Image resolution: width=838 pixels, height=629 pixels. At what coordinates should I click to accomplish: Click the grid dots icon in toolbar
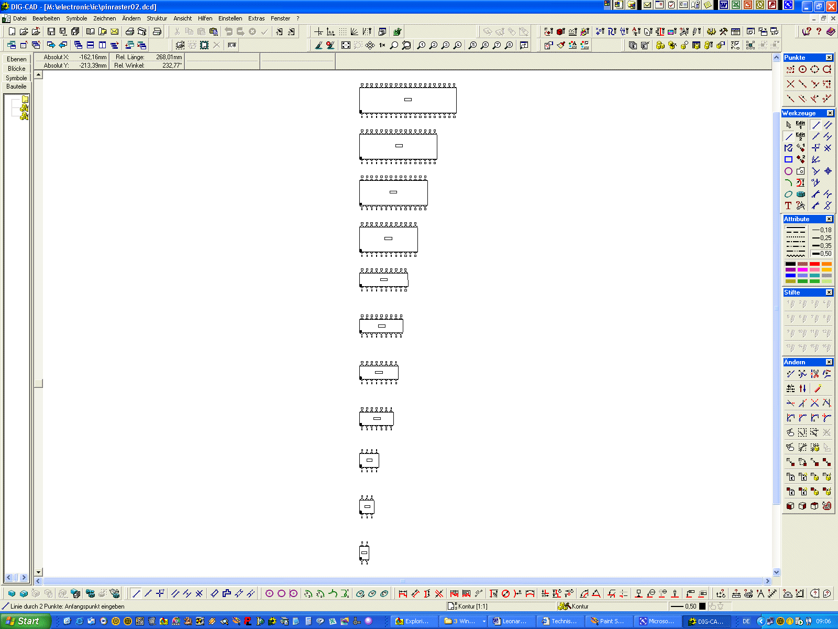tap(343, 31)
